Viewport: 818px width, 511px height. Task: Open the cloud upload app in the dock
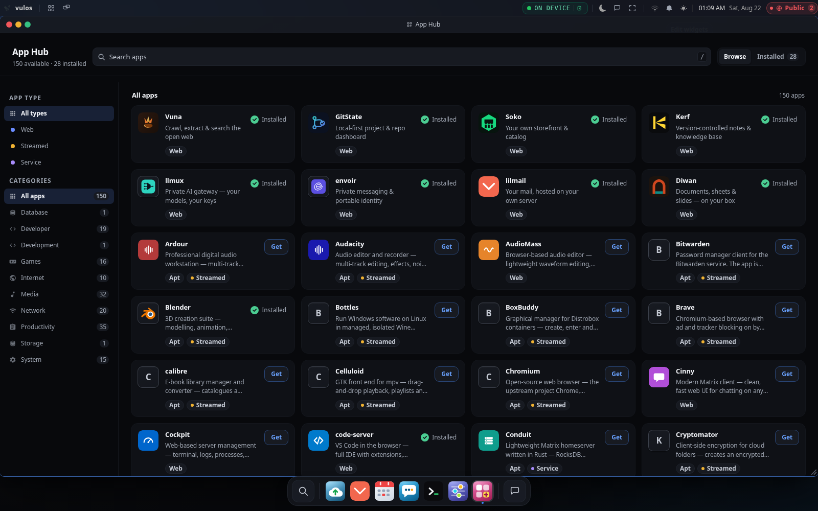(x=335, y=491)
